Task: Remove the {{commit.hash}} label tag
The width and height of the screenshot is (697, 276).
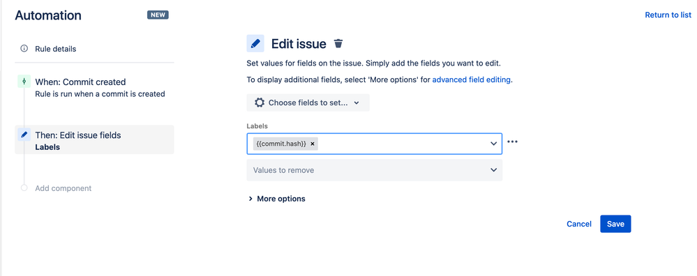Action: [313, 144]
